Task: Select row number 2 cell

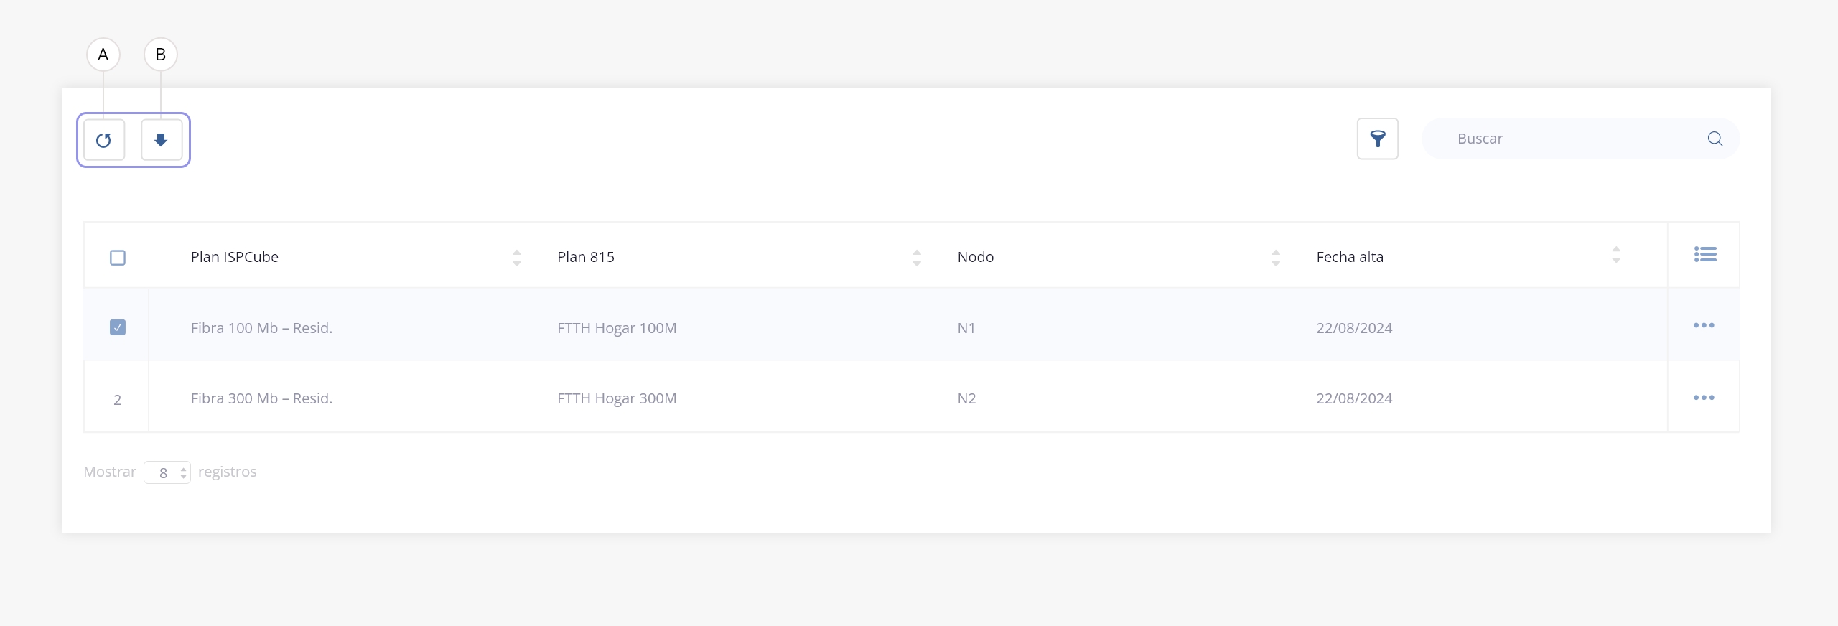Action: 117,399
